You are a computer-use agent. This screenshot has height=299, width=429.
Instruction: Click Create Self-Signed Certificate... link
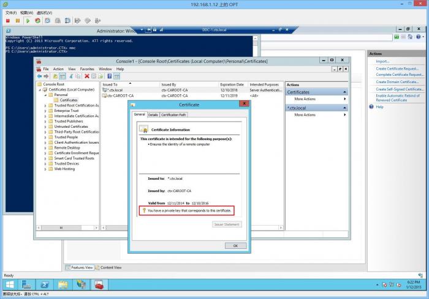point(400,89)
